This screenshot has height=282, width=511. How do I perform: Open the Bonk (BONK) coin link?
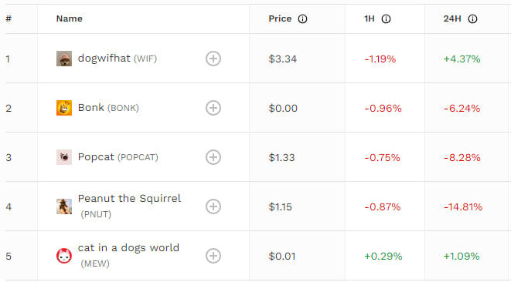click(x=108, y=108)
